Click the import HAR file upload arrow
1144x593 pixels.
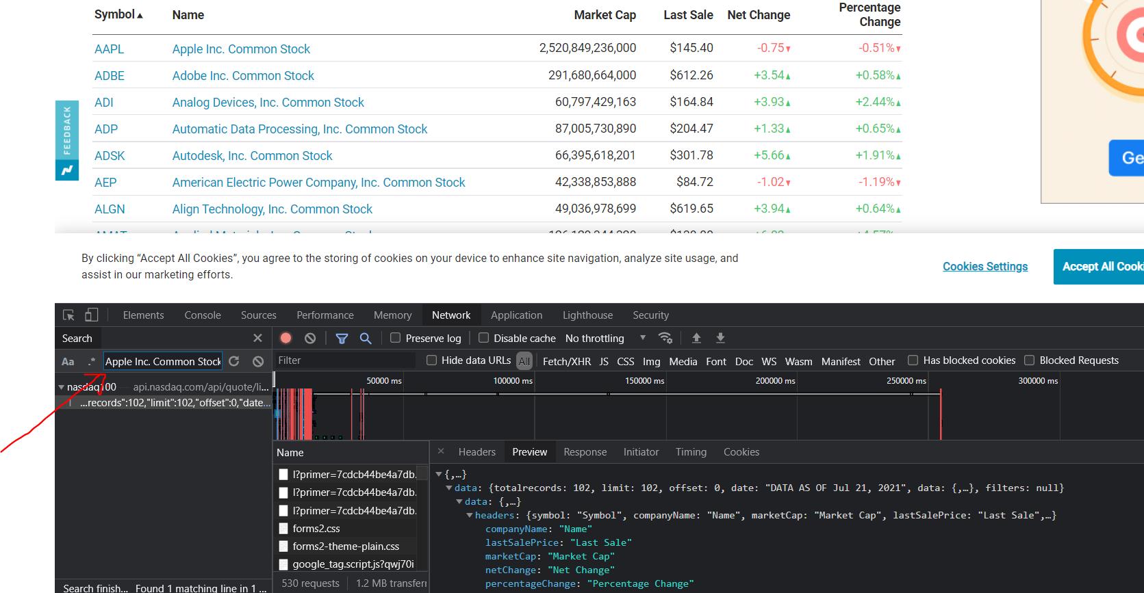click(x=696, y=338)
